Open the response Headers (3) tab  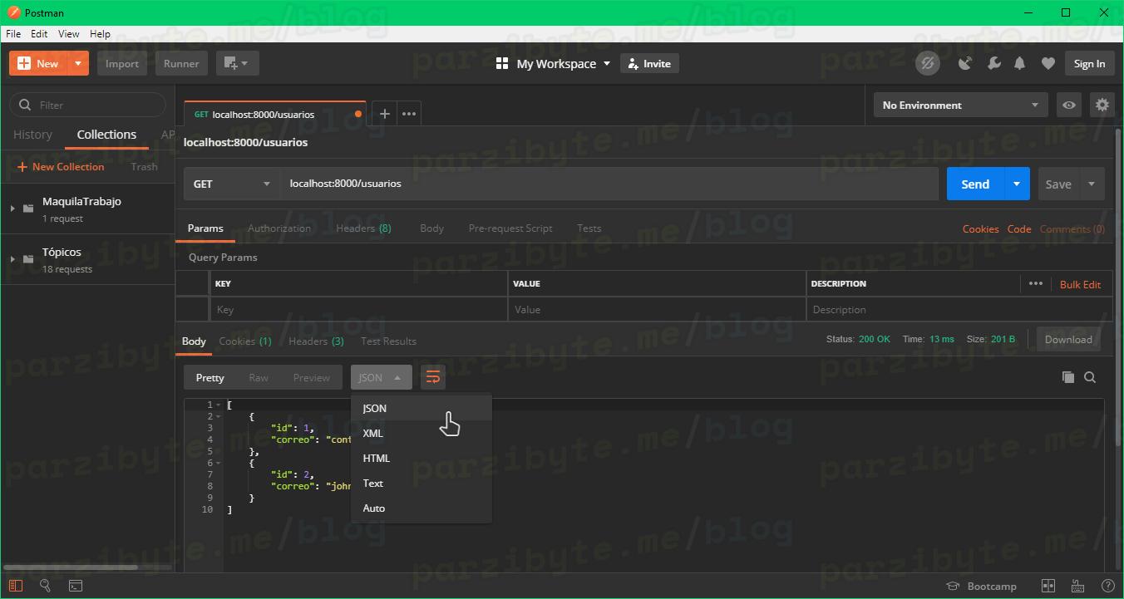coord(316,341)
